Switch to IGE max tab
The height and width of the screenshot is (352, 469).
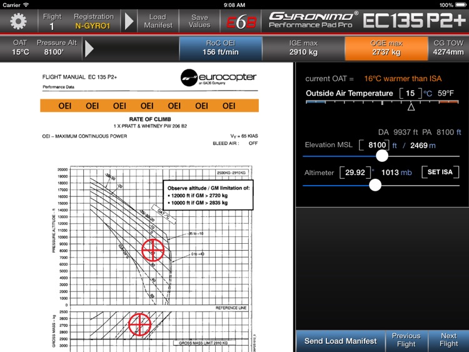click(x=303, y=48)
